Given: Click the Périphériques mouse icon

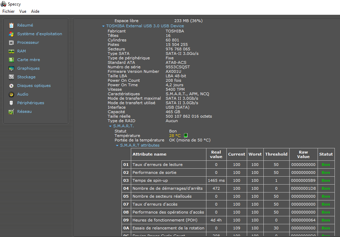Looking at the screenshot, I should pyautogui.click(x=11, y=103).
